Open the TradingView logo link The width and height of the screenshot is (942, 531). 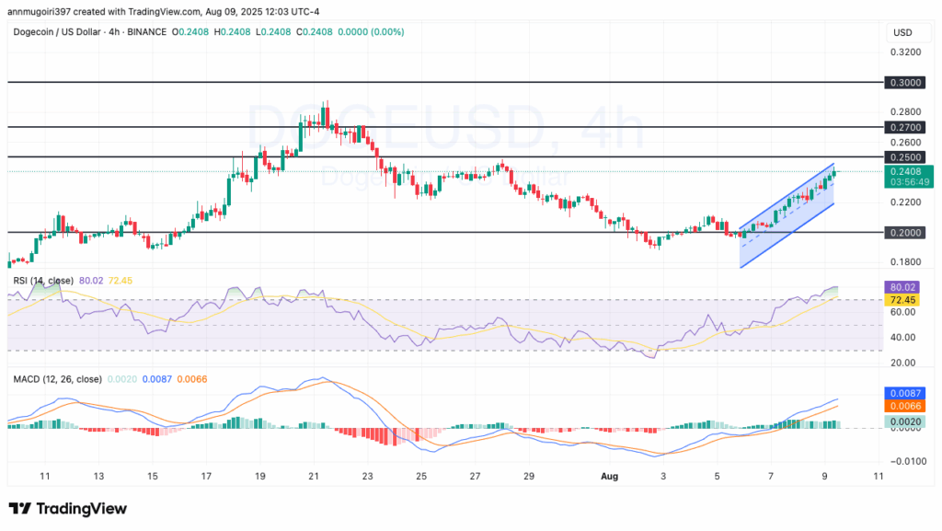[x=68, y=509]
